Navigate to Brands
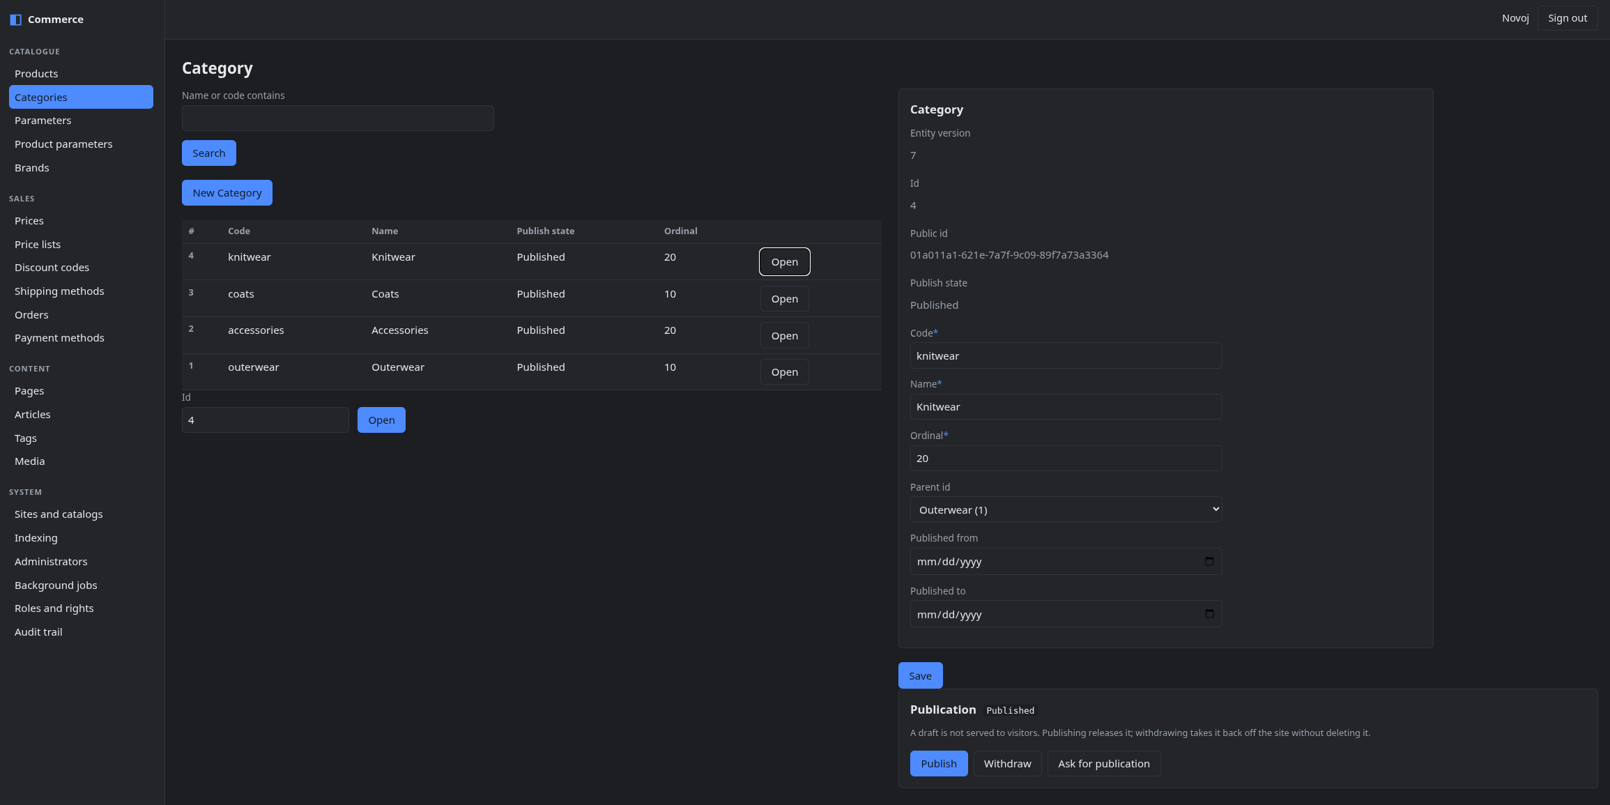The image size is (1610, 805). pos(81,168)
